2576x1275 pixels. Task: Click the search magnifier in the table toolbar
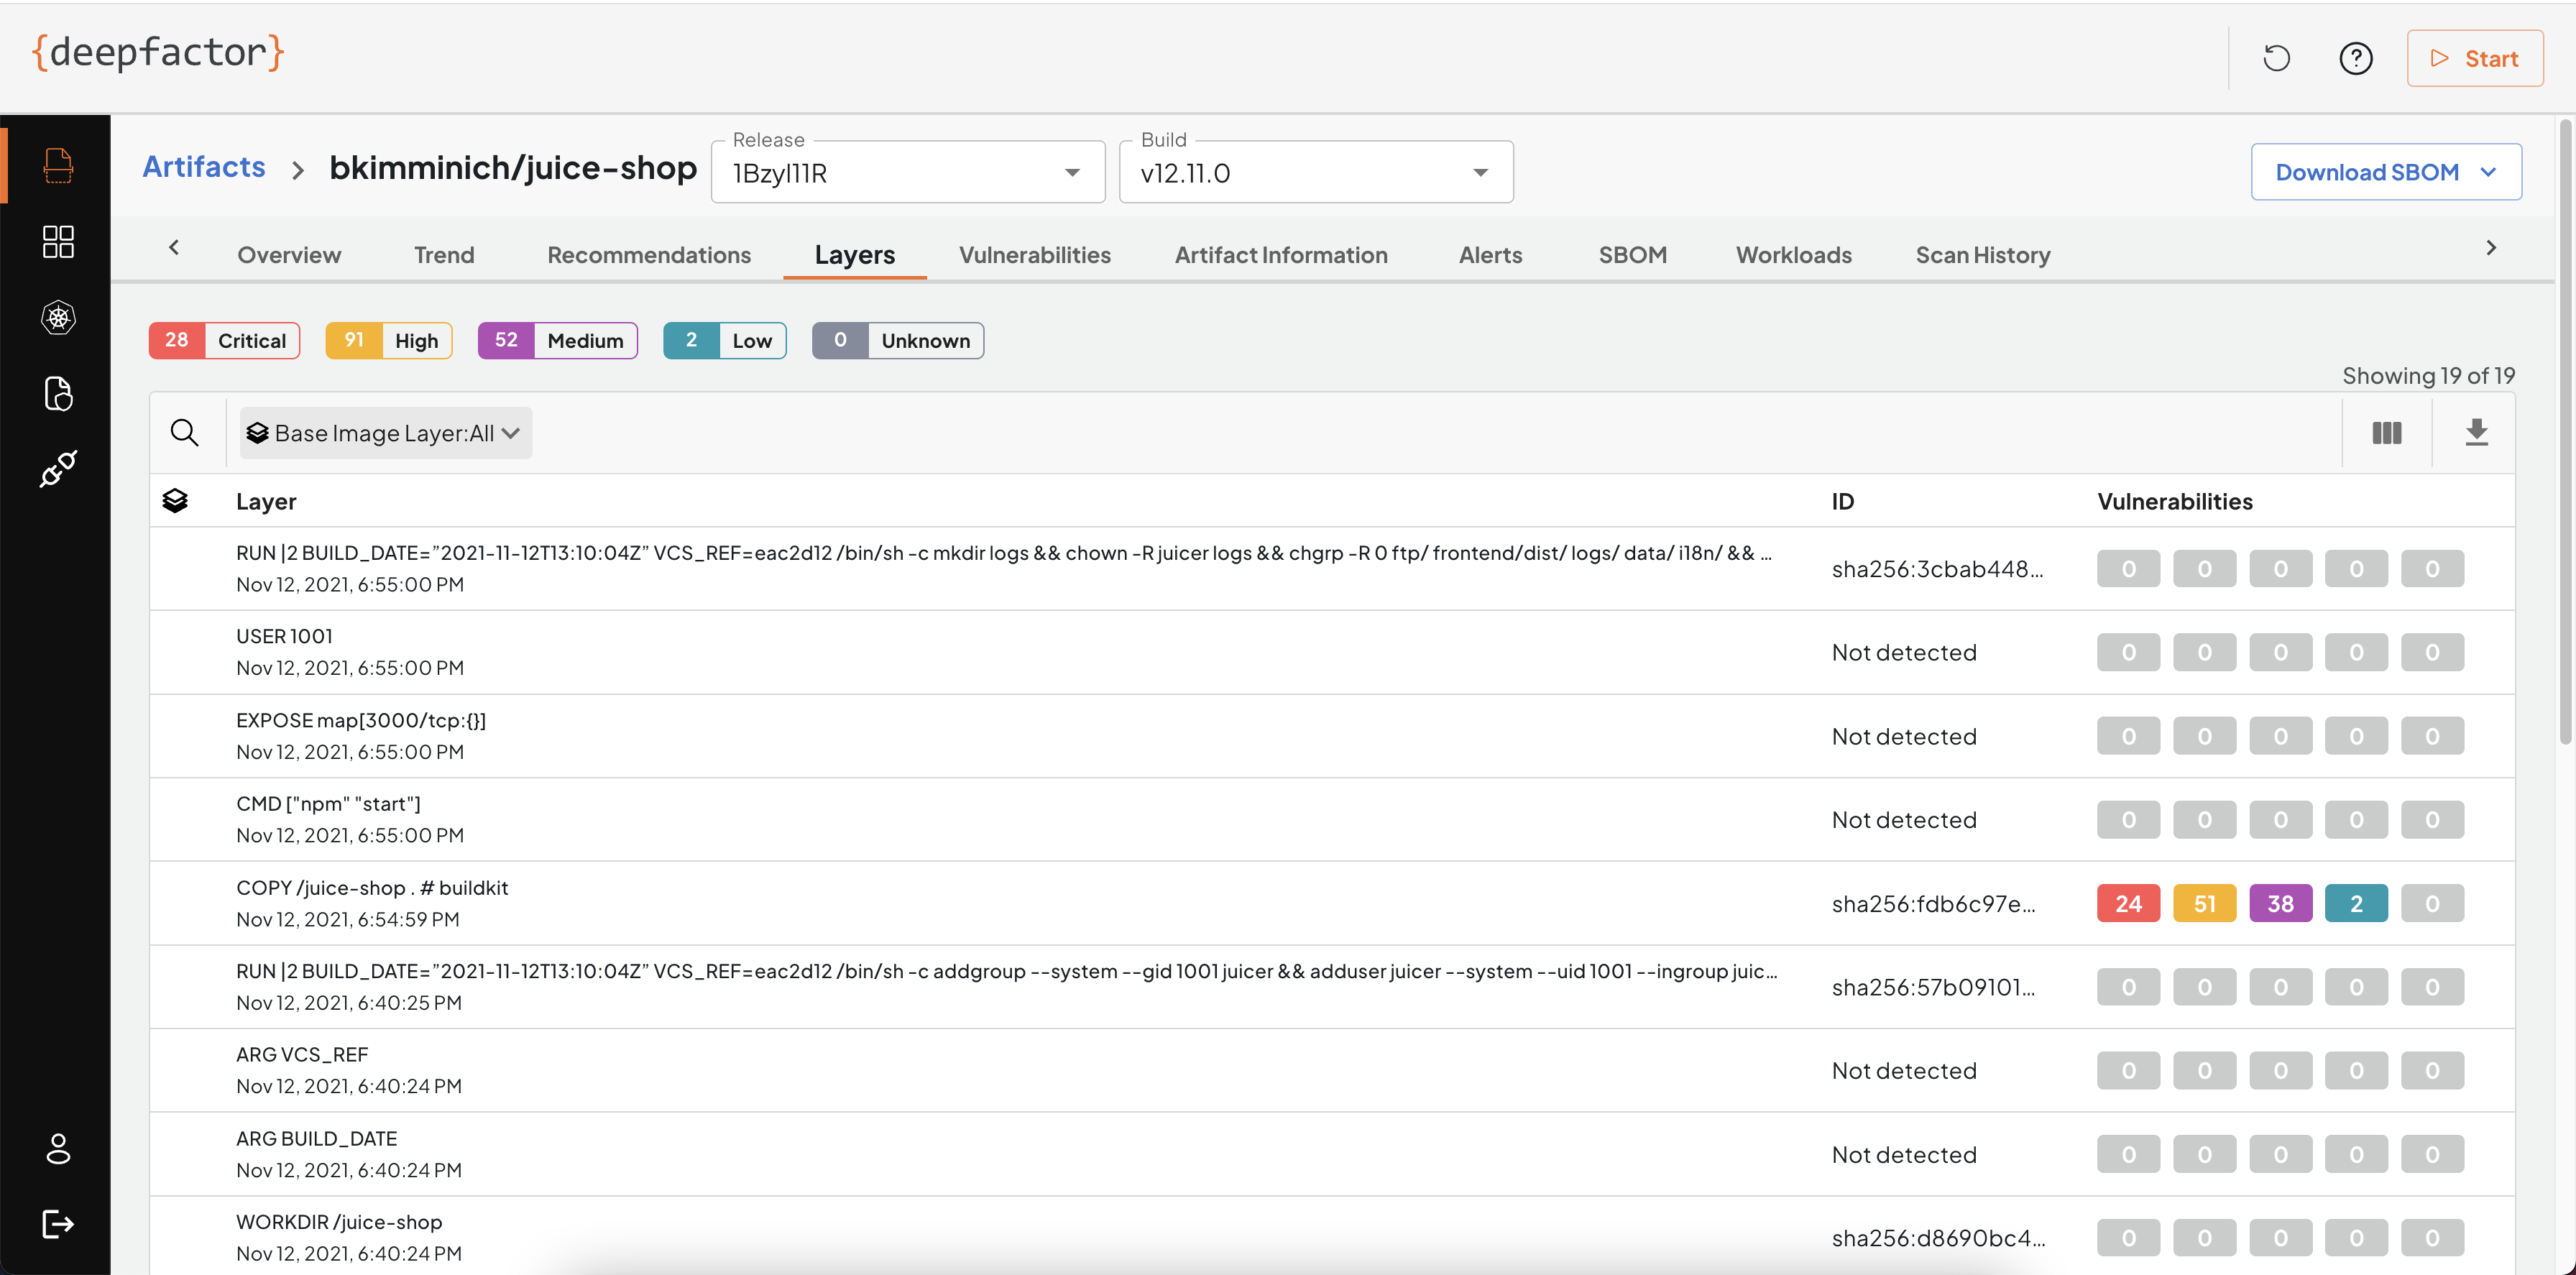pos(184,432)
